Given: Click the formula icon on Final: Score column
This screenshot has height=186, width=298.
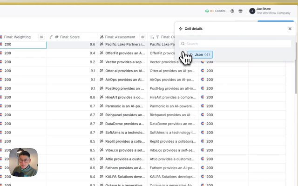Looking at the screenshot, I should [x=51, y=37].
